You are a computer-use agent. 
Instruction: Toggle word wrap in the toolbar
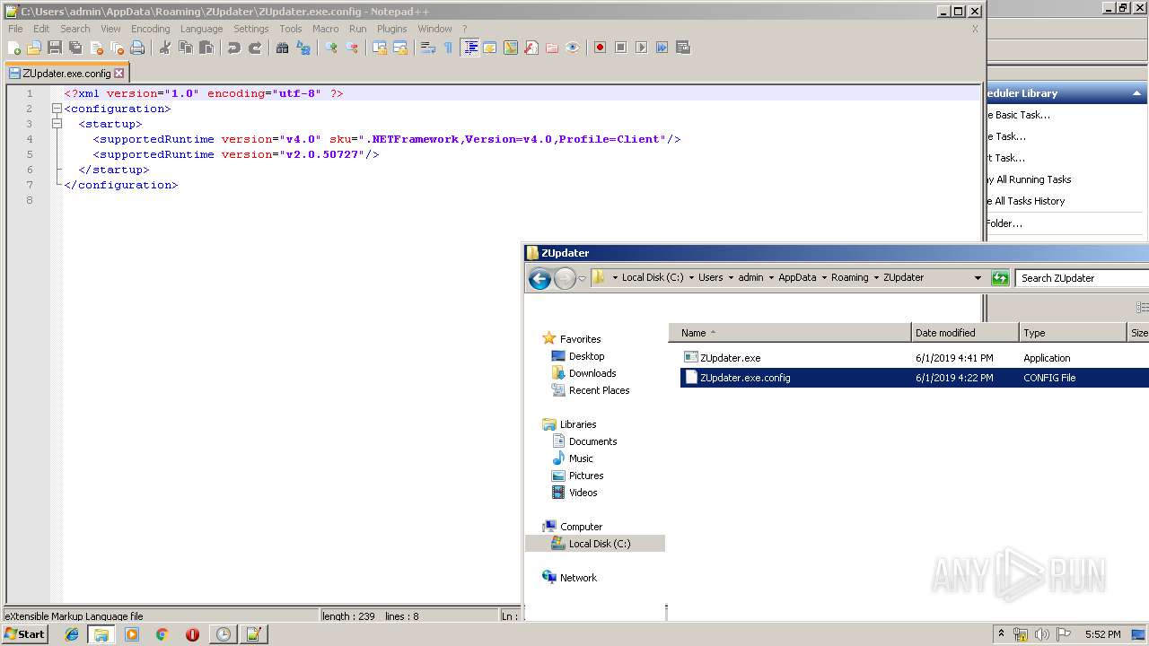pyautogui.click(x=428, y=48)
